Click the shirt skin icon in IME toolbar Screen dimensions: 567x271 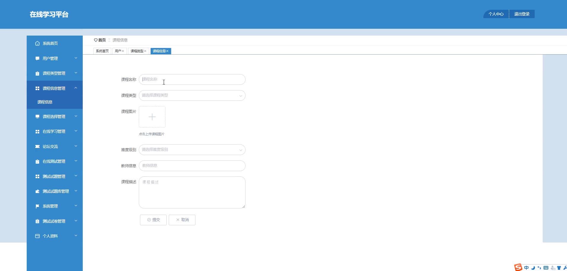pyautogui.click(x=559, y=268)
